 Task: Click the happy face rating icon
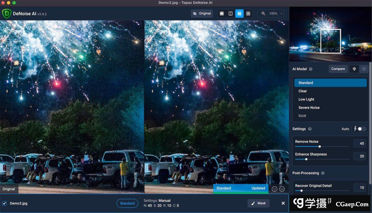coord(275,189)
